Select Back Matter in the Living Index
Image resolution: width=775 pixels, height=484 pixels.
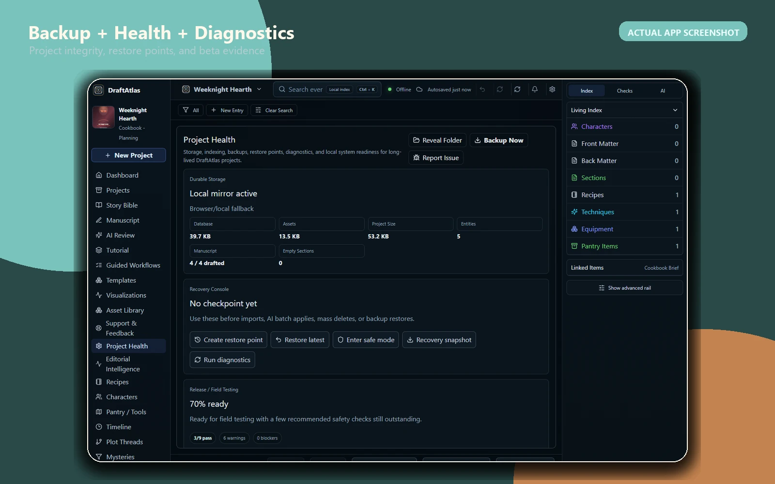pos(624,161)
